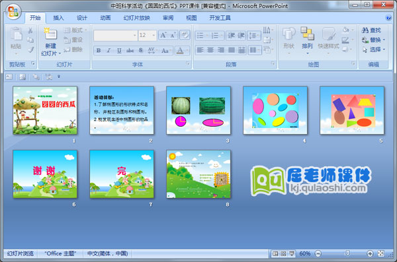Image resolution: width=397 pixels, height=262 pixels.
Task: Click the zoom in plus button
Action: click(x=370, y=253)
